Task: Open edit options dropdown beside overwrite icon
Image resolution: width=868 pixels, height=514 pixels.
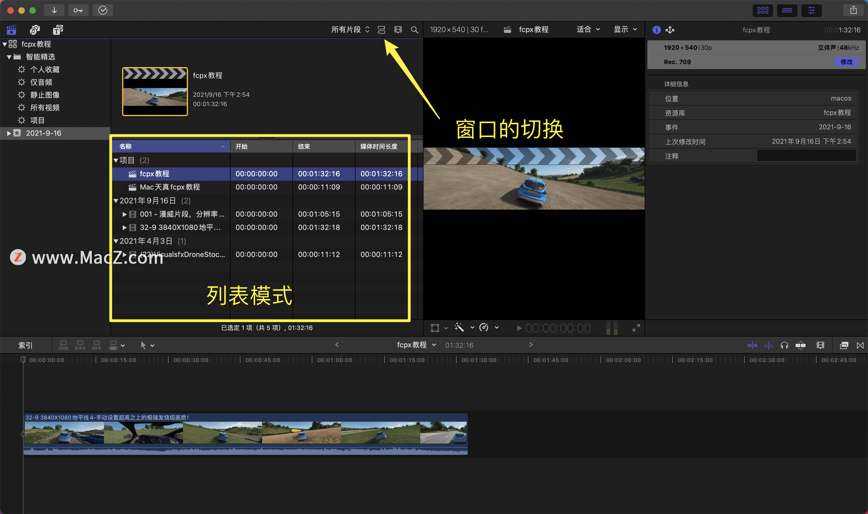Action: (x=123, y=346)
